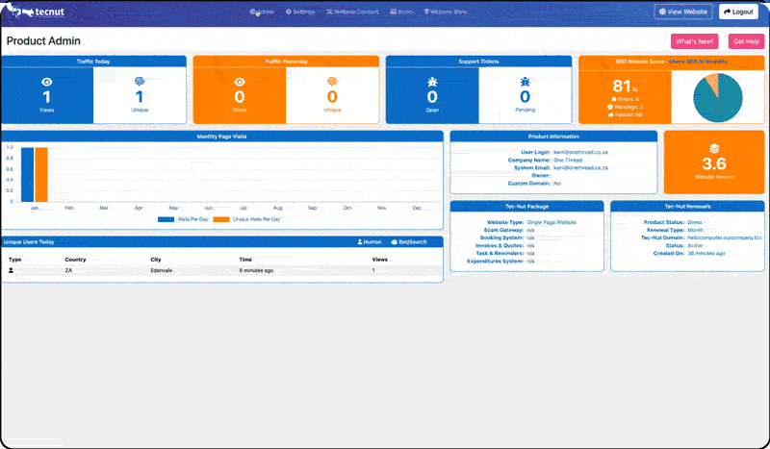Click the View Website button
The height and width of the screenshot is (449, 770).
pyautogui.click(x=683, y=12)
